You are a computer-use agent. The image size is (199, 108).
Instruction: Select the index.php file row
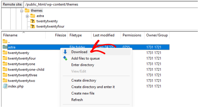[16, 86]
